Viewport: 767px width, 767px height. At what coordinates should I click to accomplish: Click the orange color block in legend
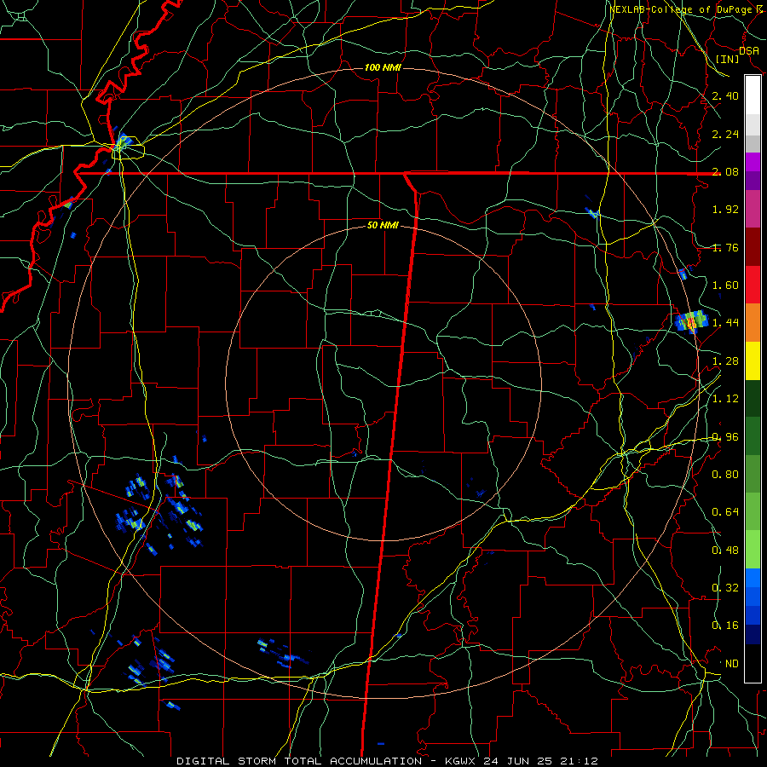tap(753, 323)
